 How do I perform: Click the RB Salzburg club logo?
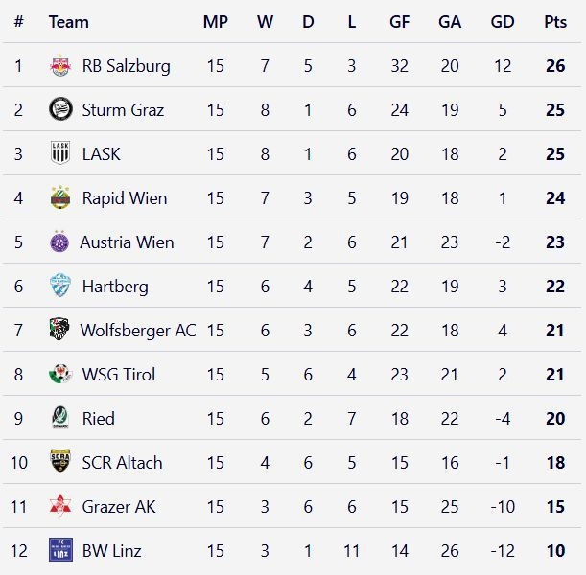click(x=60, y=66)
